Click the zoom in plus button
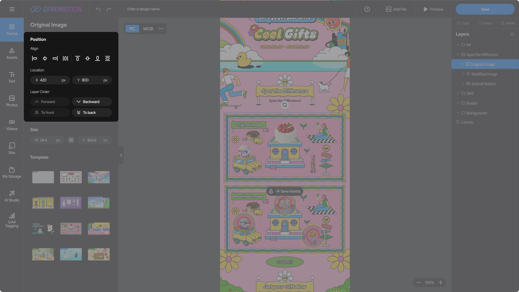519x292 pixels. coord(441,283)
